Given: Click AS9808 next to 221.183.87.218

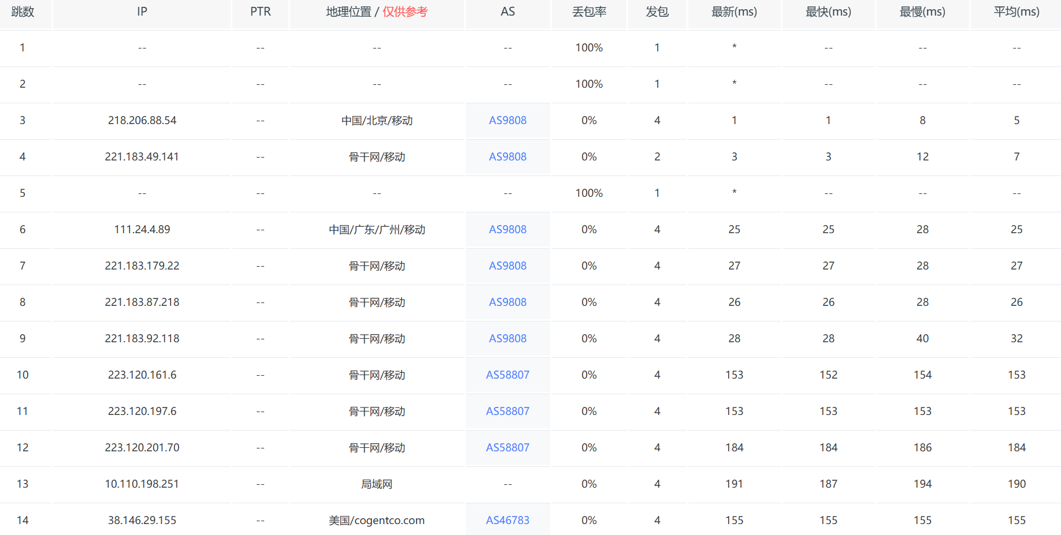Looking at the screenshot, I should 507,302.
